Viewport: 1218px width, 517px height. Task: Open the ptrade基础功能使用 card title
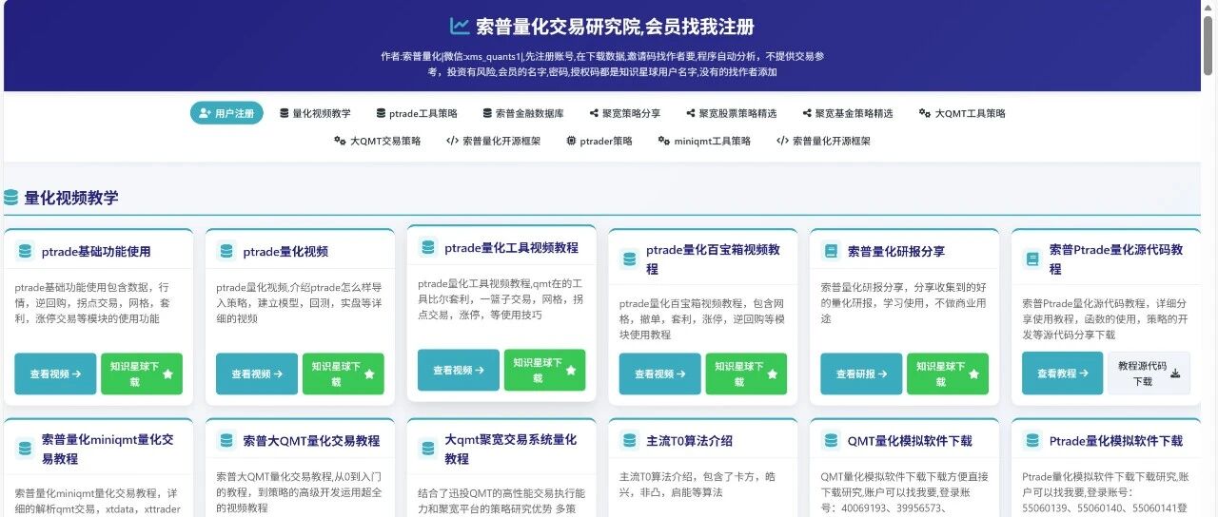pos(96,252)
